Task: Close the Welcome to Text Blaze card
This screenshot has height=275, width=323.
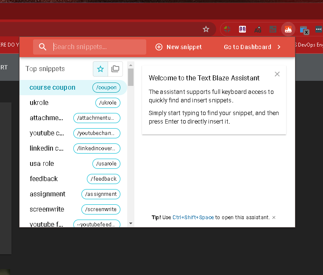Action: tap(277, 74)
